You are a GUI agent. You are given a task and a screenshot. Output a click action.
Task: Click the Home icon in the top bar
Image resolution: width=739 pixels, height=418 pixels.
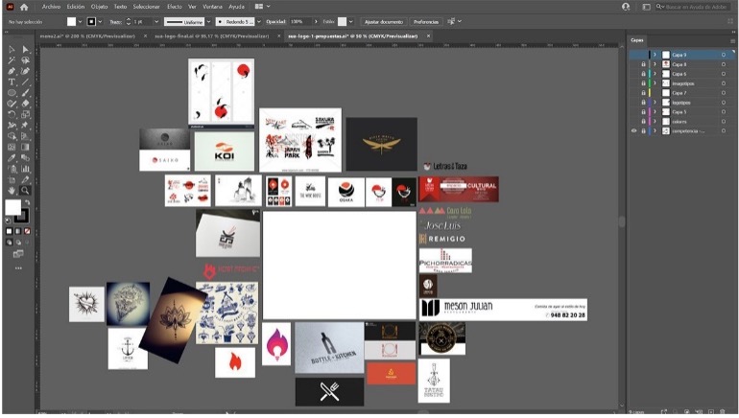(x=24, y=7)
